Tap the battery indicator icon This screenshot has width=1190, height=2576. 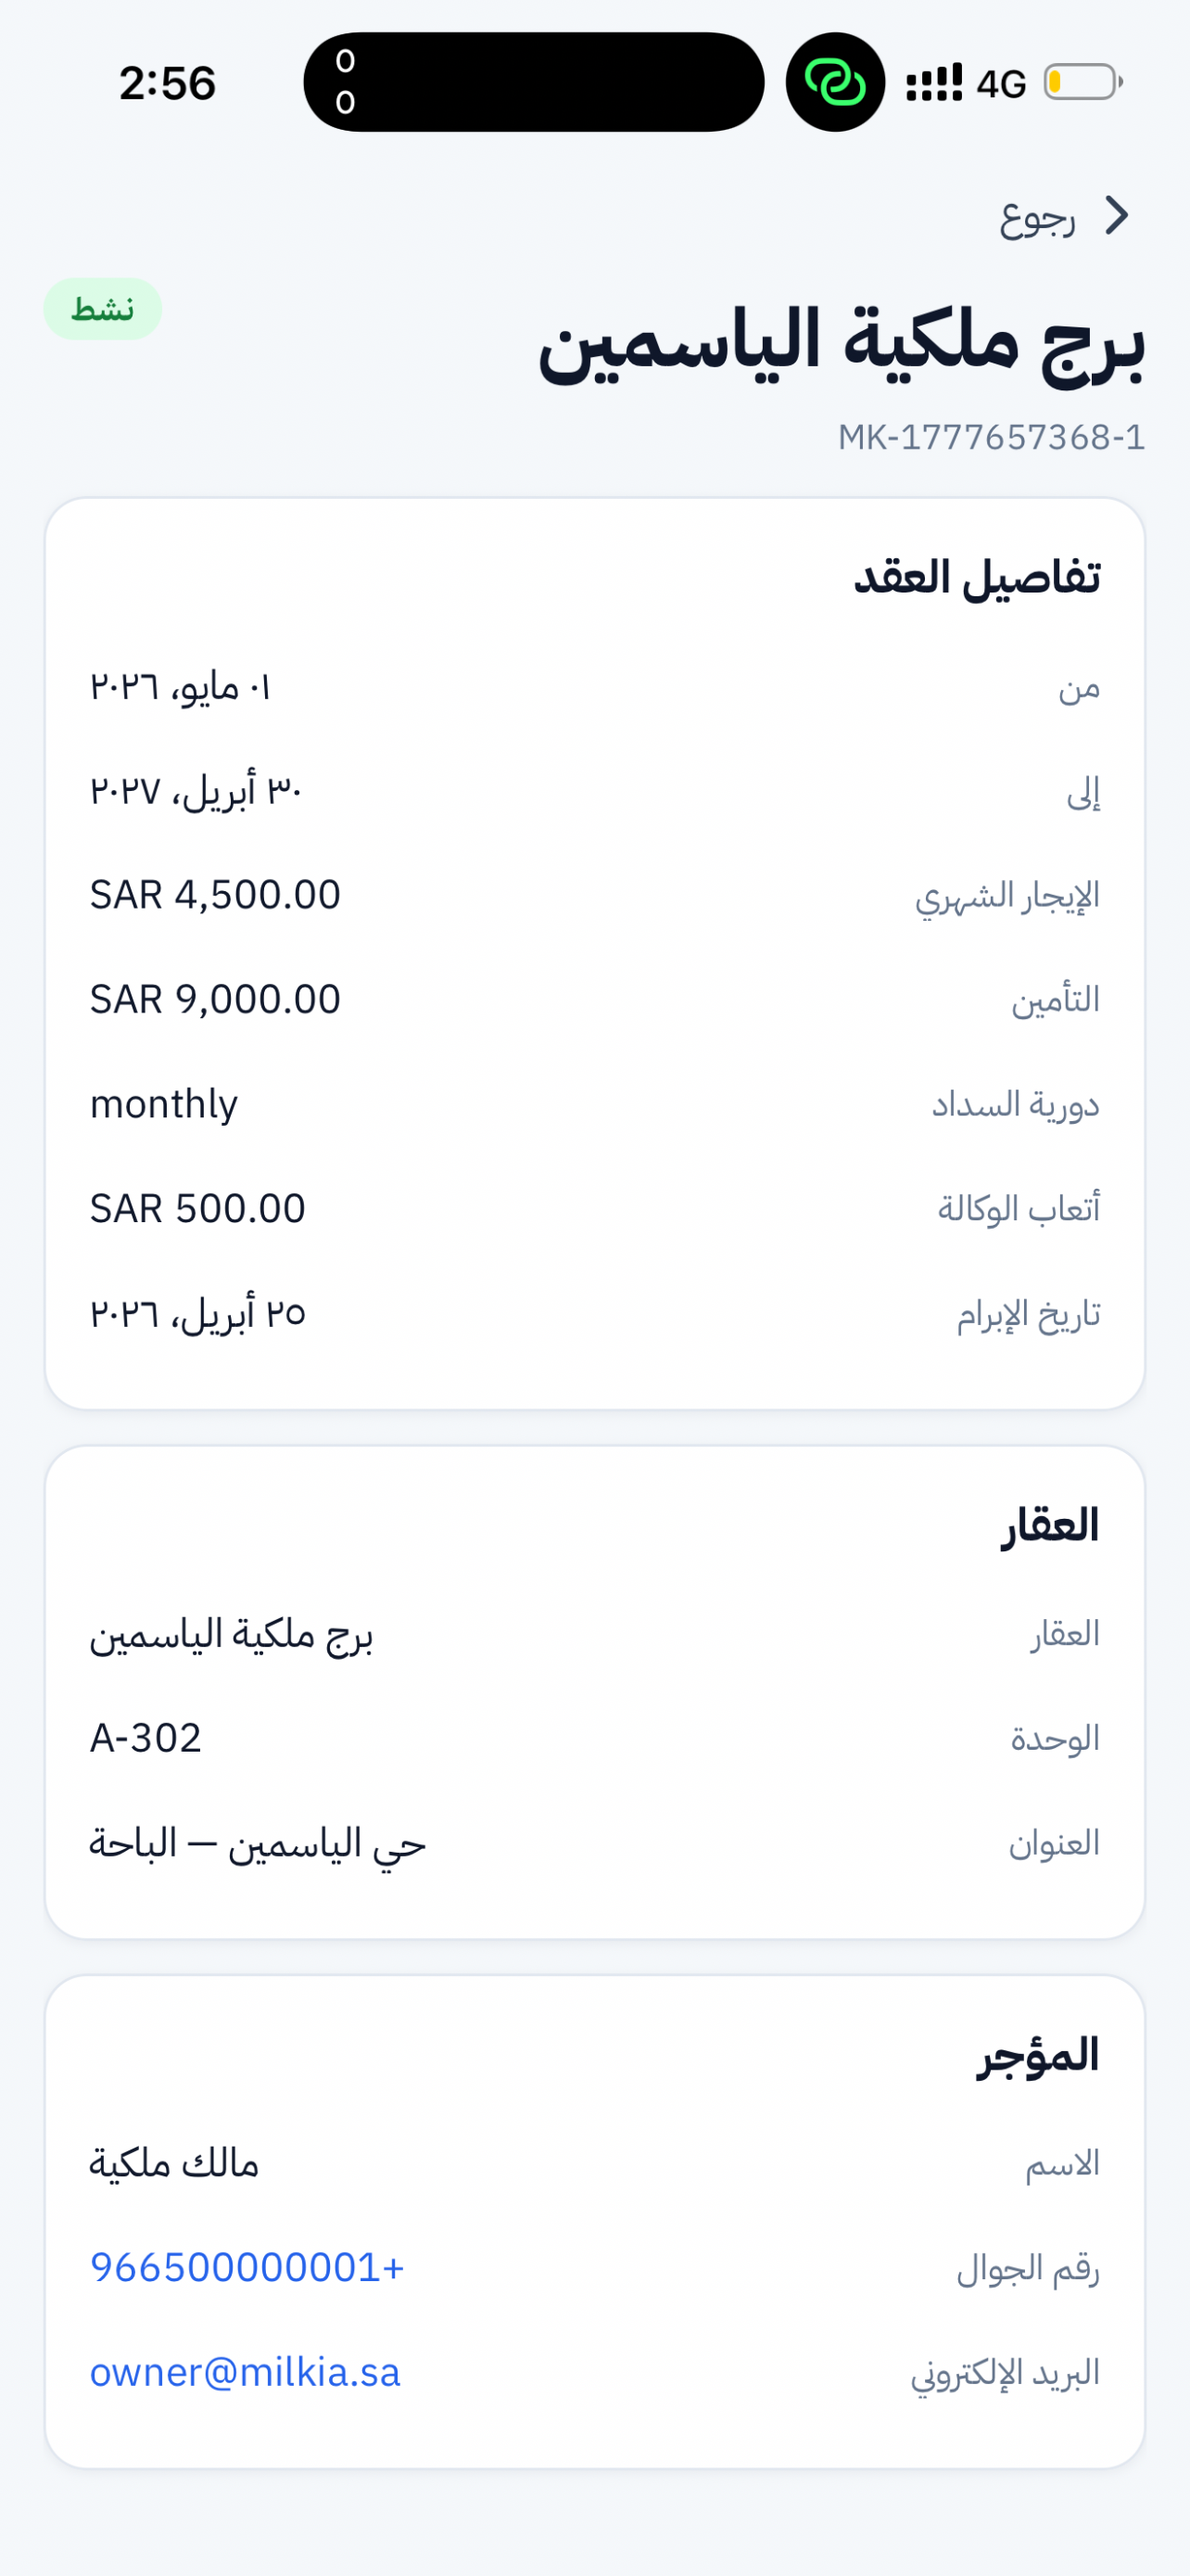(x=1083, y=82)
